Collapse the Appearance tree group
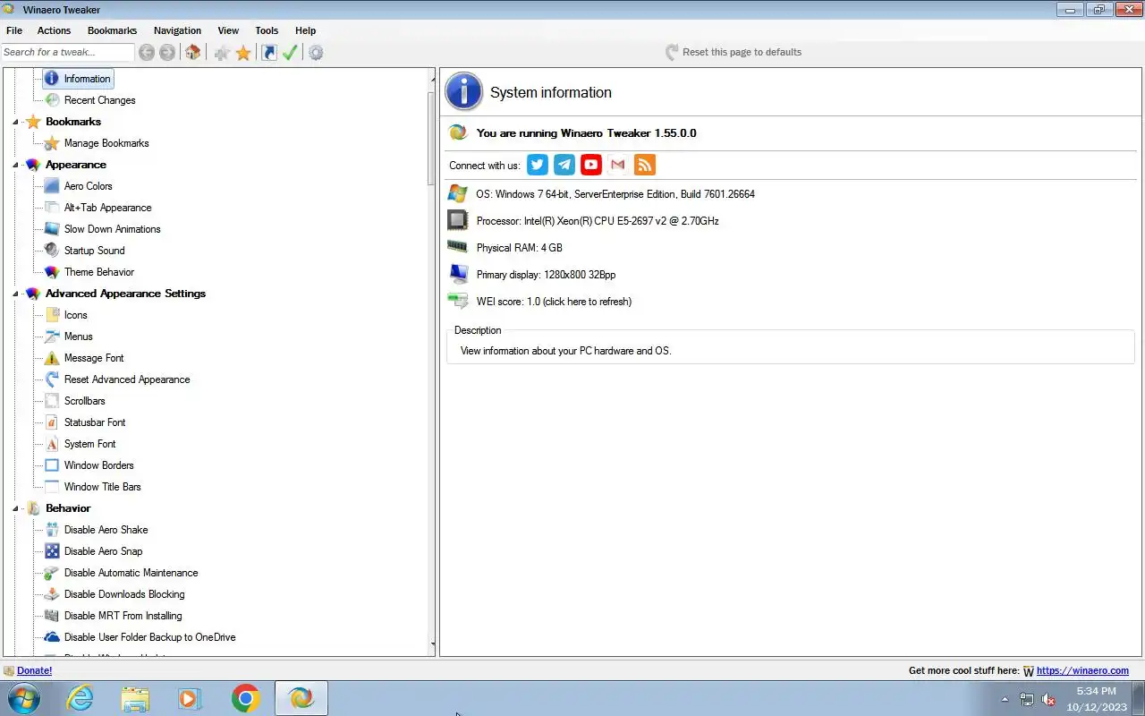Screen dimensions: 1145x716 click(x=15, y=165)
